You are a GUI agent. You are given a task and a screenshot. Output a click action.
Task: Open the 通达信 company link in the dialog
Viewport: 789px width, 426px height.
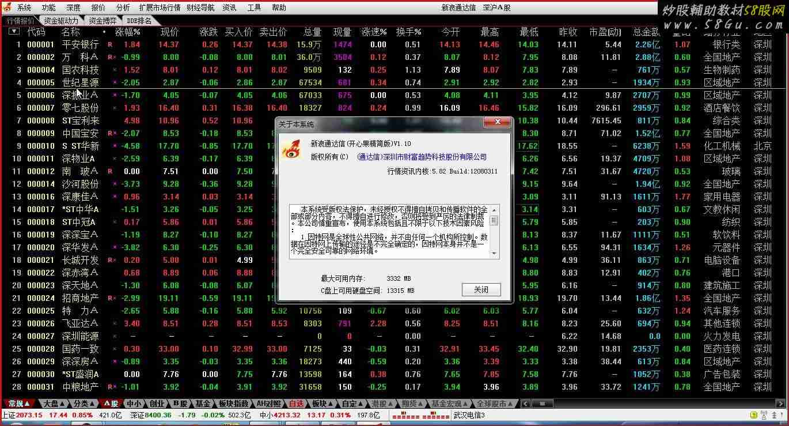[x=422, y=157]
